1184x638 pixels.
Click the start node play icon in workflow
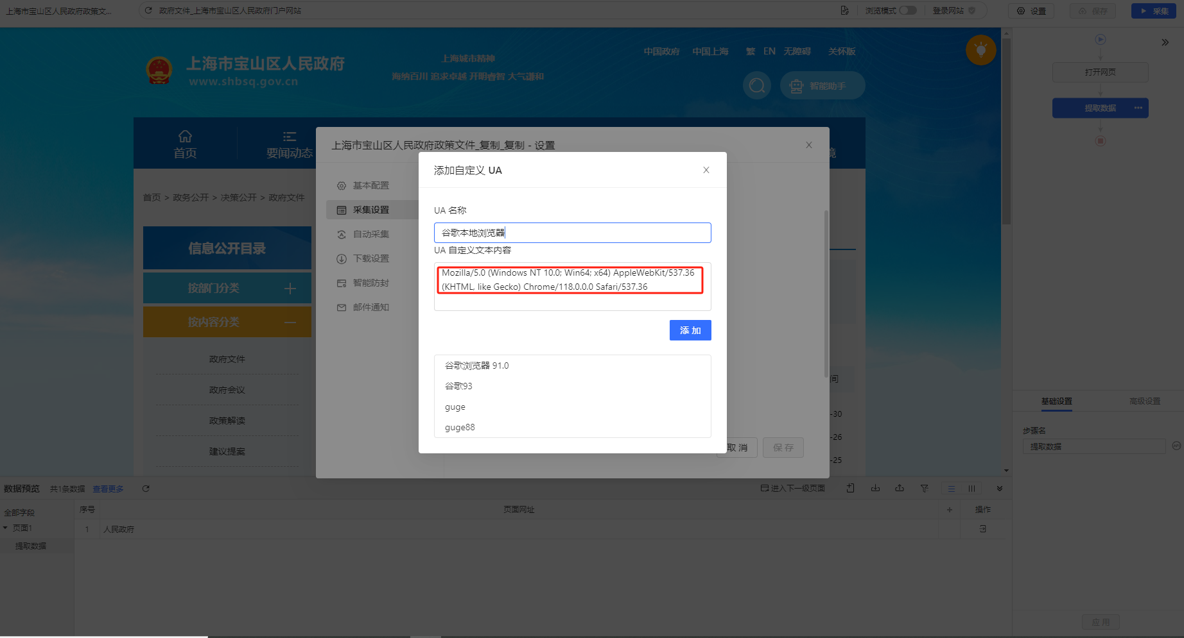[x=1101, y=39]
